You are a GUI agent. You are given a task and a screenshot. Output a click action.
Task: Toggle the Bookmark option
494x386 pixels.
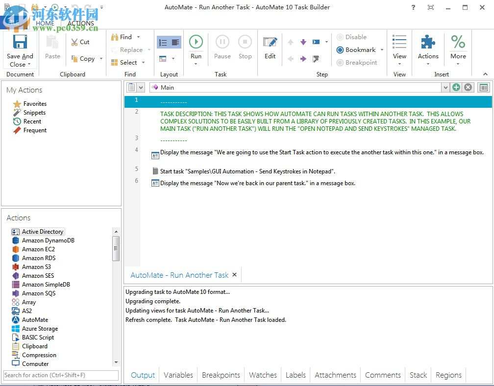pyautogui.click(x=356, y=50)
